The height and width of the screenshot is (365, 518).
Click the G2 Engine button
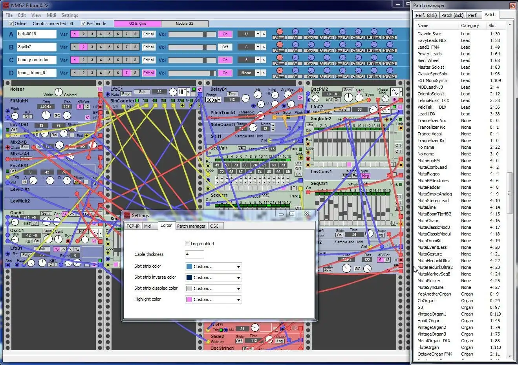[x=137, y=24]
